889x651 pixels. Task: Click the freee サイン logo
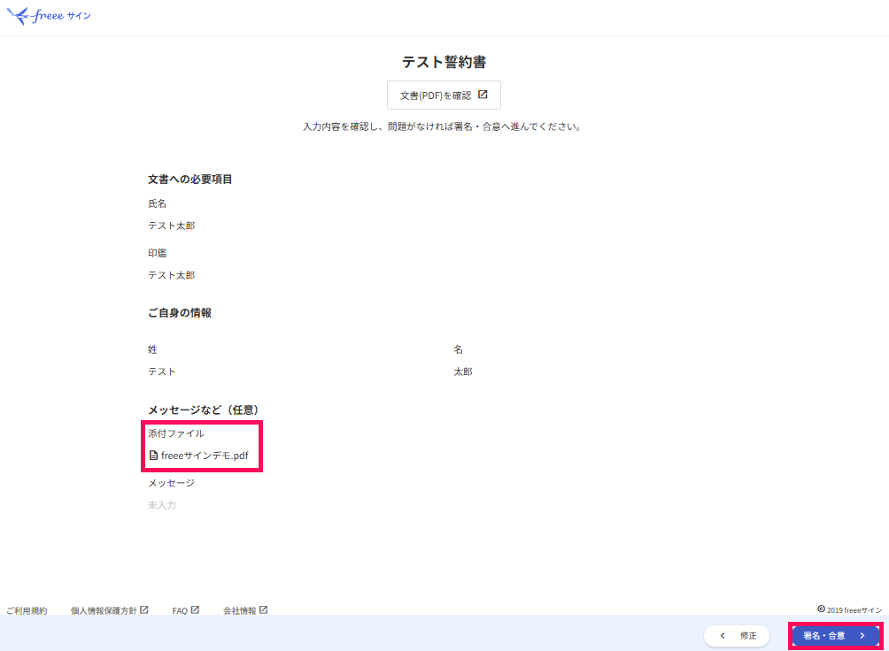(x=49, y=16)
